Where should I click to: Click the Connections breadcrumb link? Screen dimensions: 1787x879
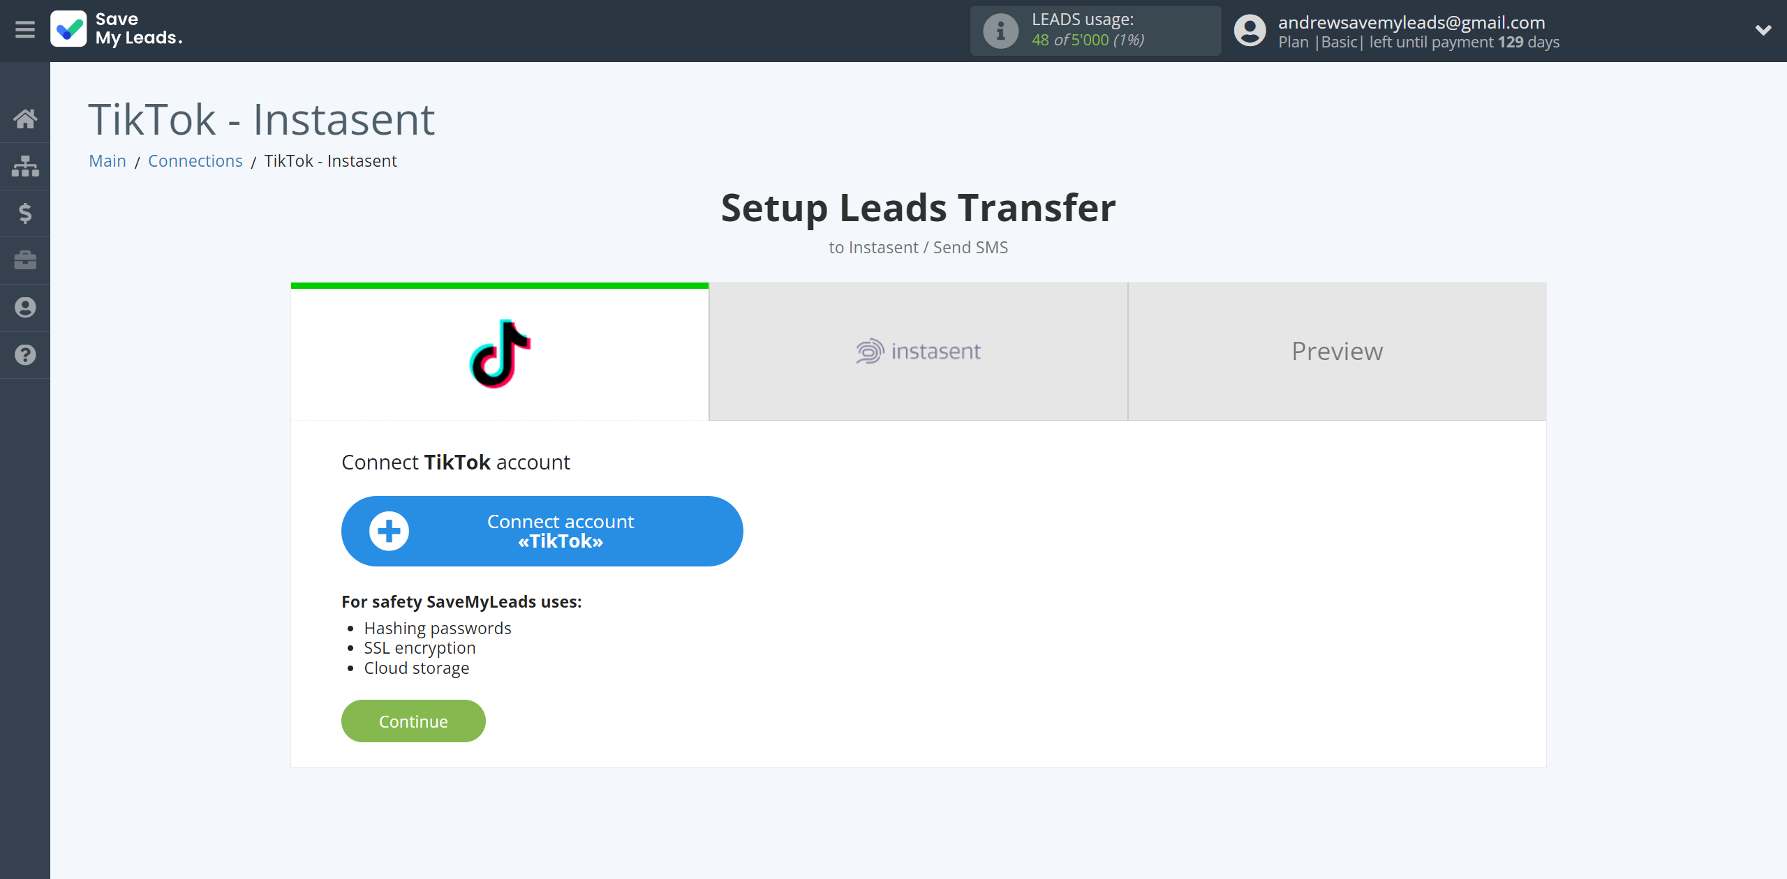click(x=194, y=159)
